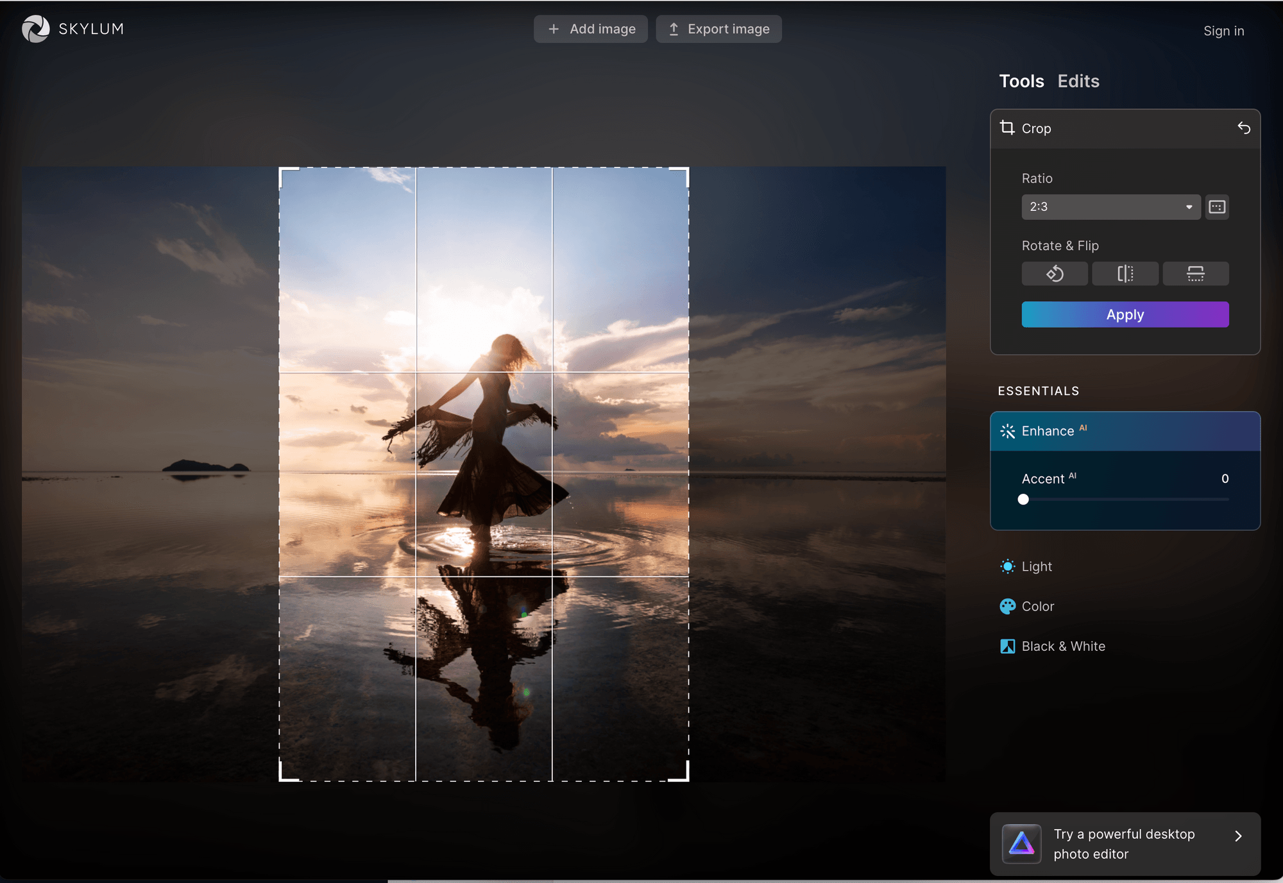The height and width of the screenshot is (883, 1283).
Task: Expand the desktop photo editor promo
Action: pyautogui.click(x=1238, y=836)
